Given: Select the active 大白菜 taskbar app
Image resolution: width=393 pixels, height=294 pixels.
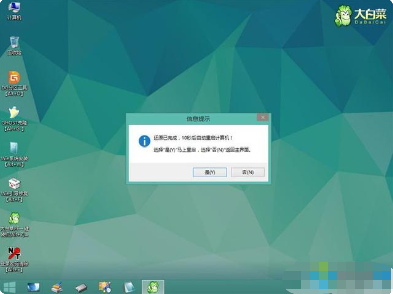Looking at the screenshot, I should 152,287.
